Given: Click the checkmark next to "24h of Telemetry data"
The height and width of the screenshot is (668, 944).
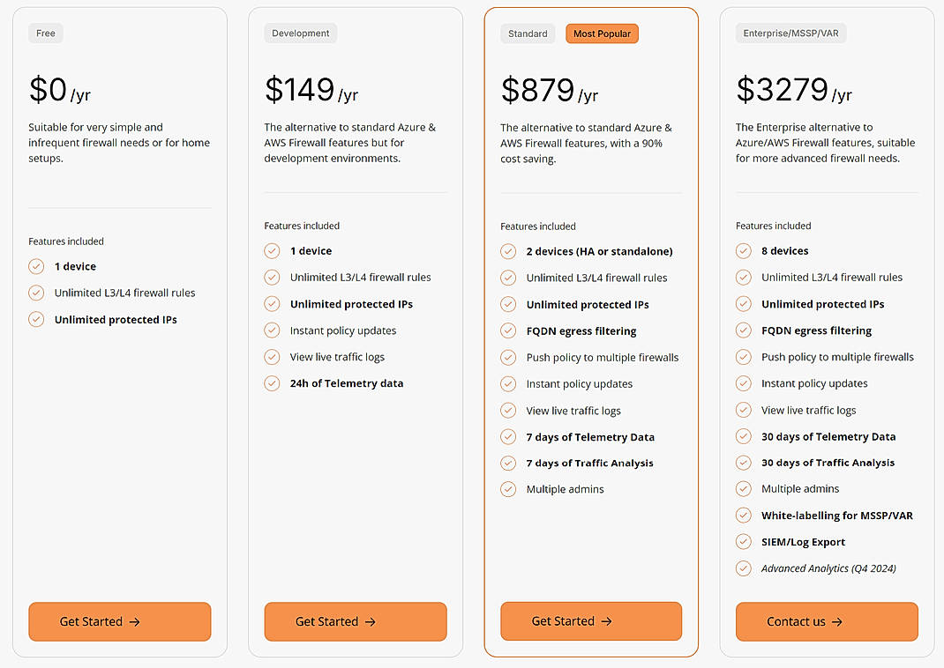Looking at the screenshot, I should pos(272,383).
